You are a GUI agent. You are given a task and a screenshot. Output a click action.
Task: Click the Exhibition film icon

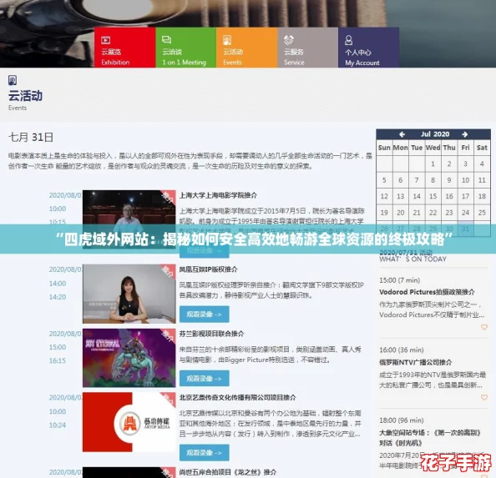click(x=106, y=40)
